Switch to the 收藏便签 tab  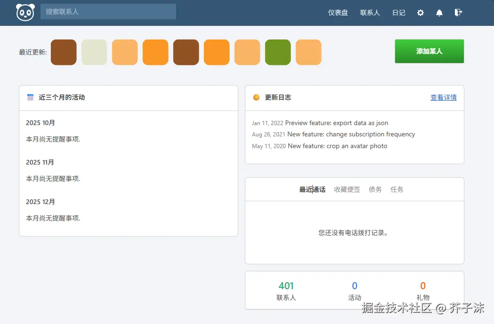[347, 190]
